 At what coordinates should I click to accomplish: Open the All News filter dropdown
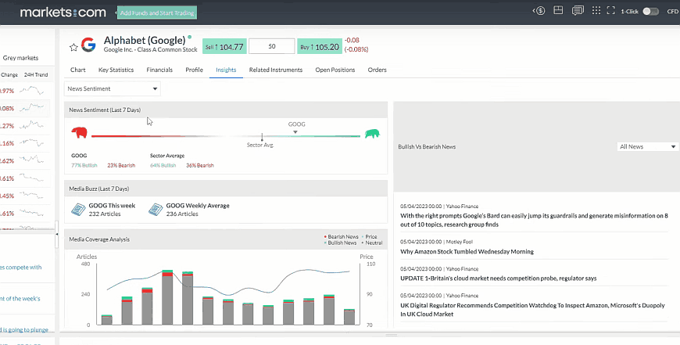click(647, 146)
